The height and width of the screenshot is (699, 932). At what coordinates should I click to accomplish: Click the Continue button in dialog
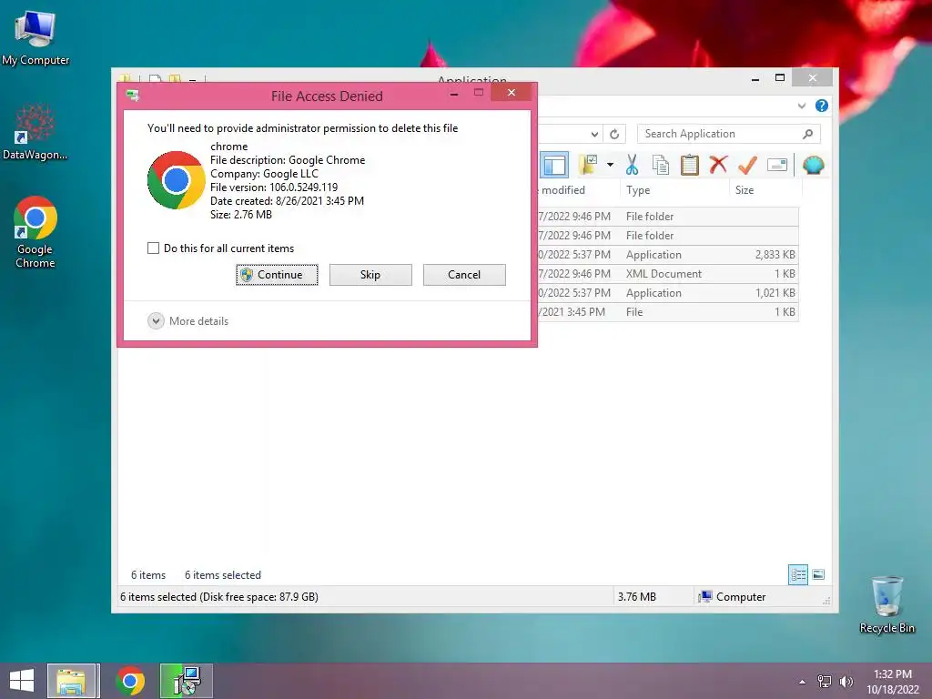[277, 275]
